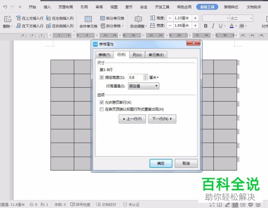Toggle Bold formatting
268x208 pixels.
click(x=206, y=26)
